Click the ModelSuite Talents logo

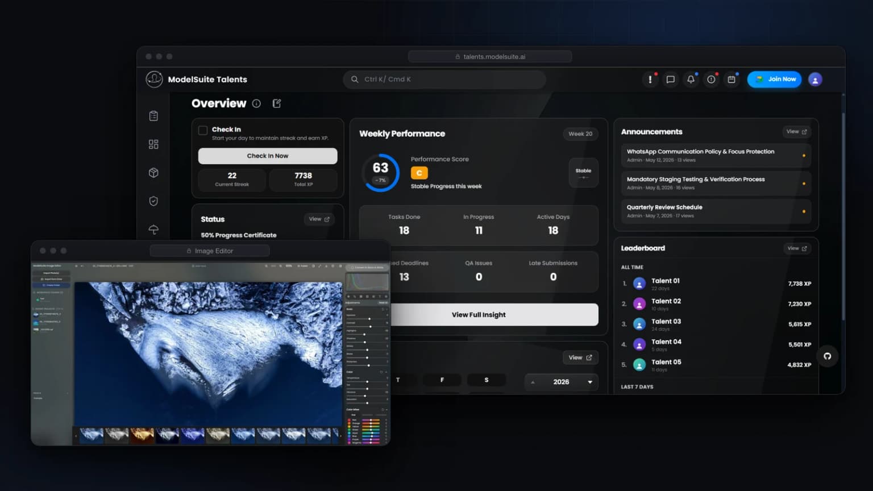154,80
